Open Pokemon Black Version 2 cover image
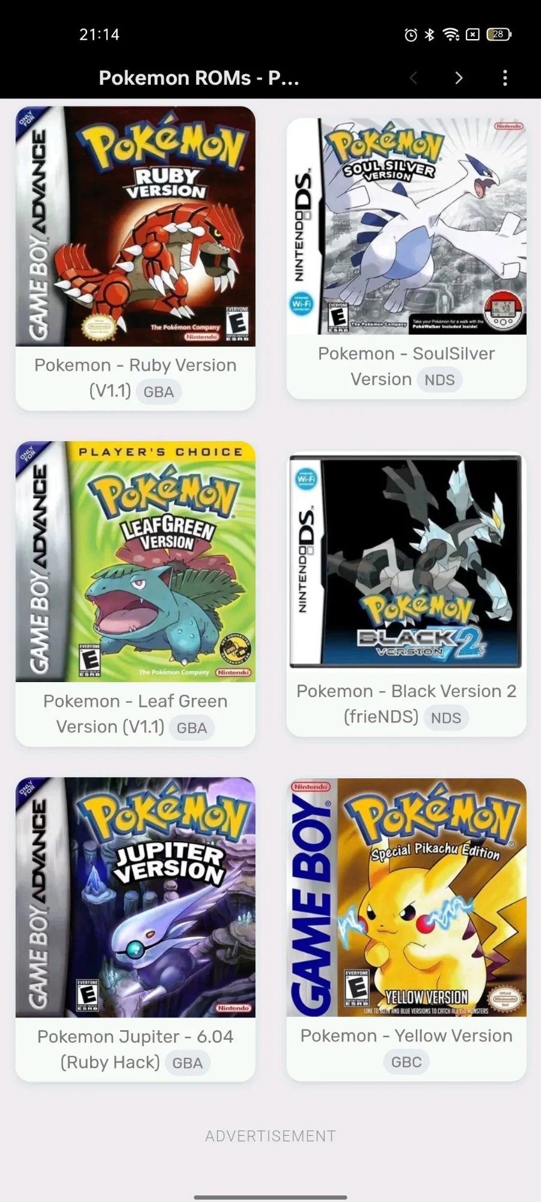This screenshot has height=1202, width=541. [406, 561]
